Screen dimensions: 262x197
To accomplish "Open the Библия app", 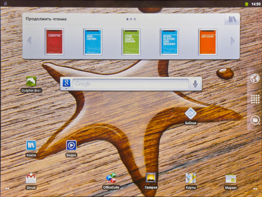I will tap(191, 114).
